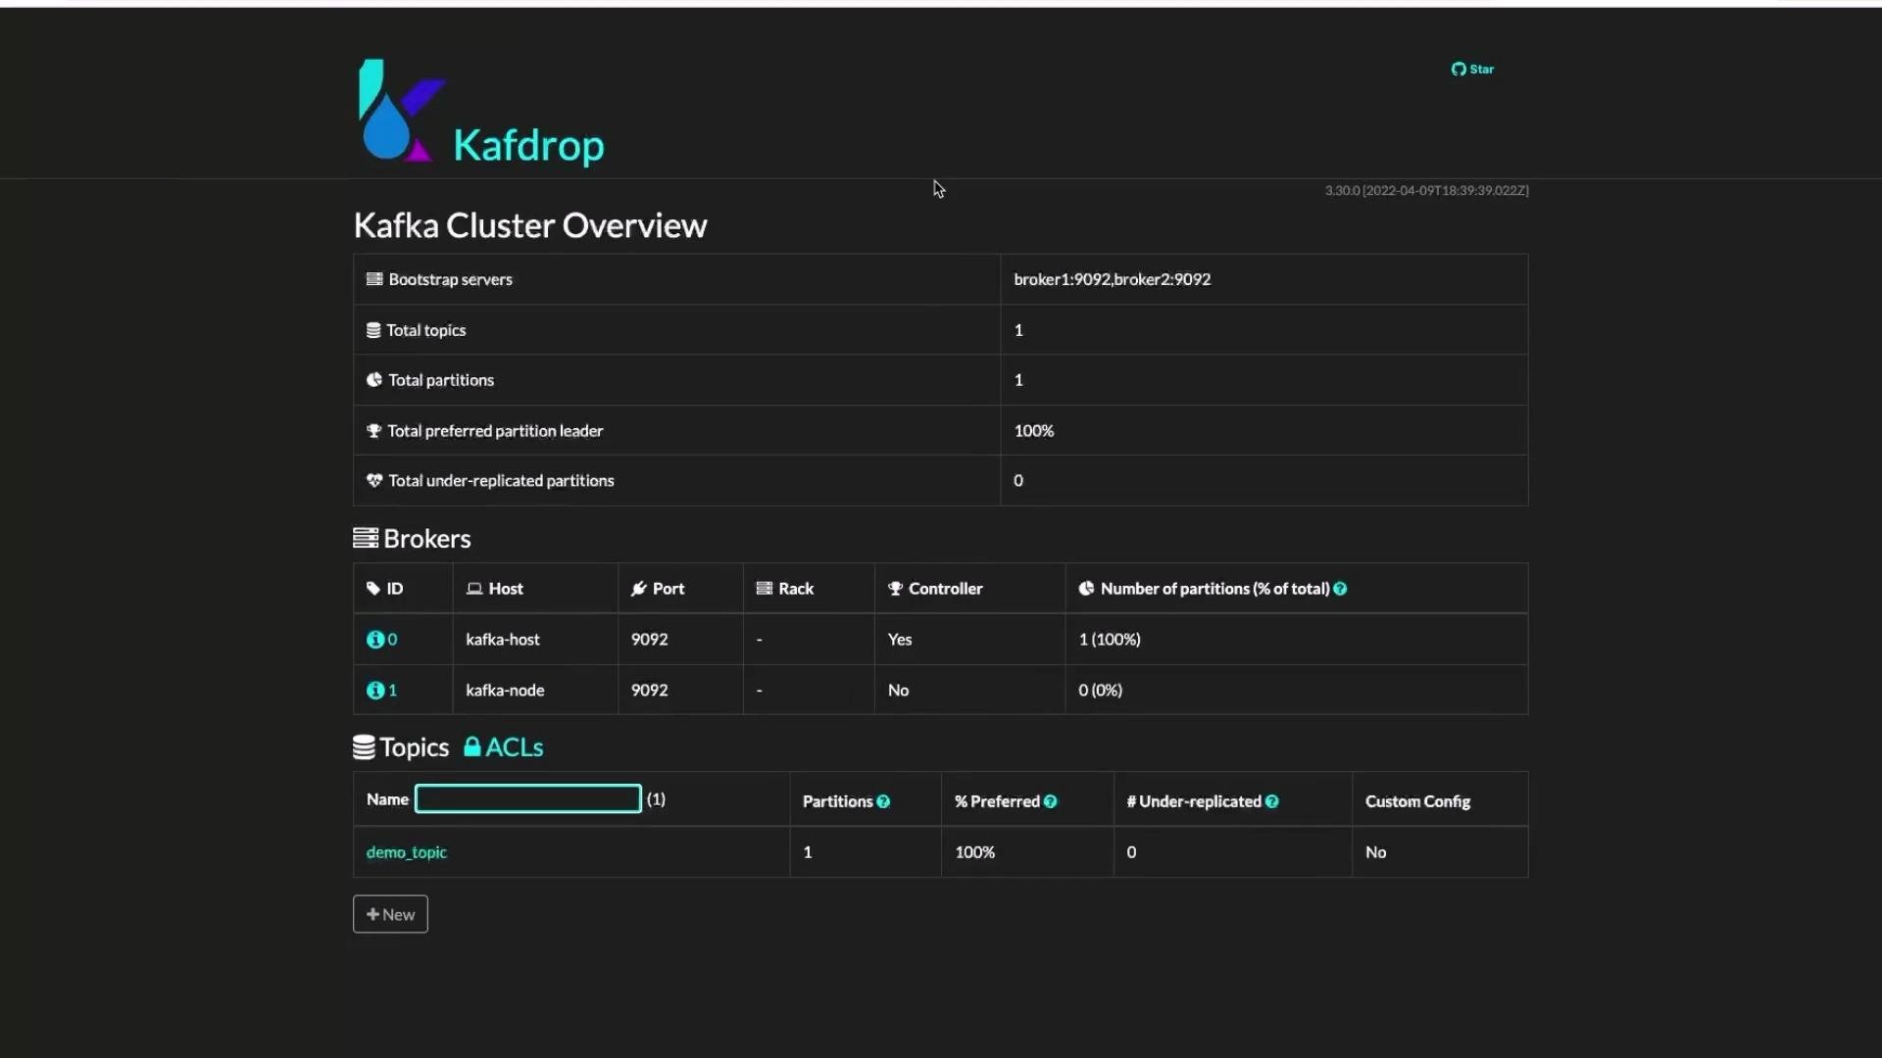
Task: Click the Kafdrop logo
Action: [403, 110]
